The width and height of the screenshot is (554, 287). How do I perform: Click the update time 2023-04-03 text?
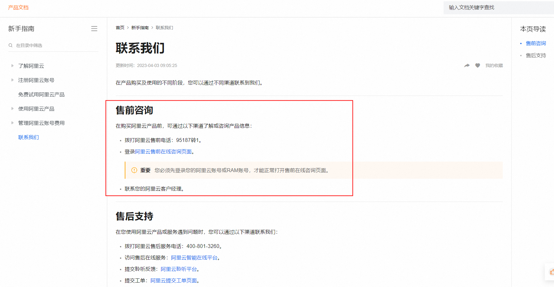pos(146,65)
